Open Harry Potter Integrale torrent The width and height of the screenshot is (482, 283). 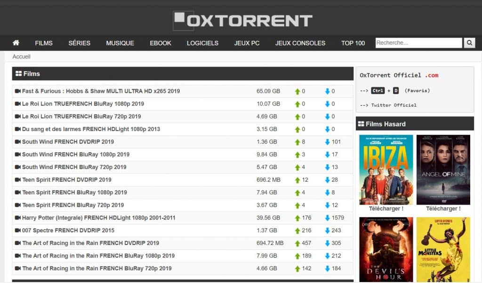[x=99, y=218]
